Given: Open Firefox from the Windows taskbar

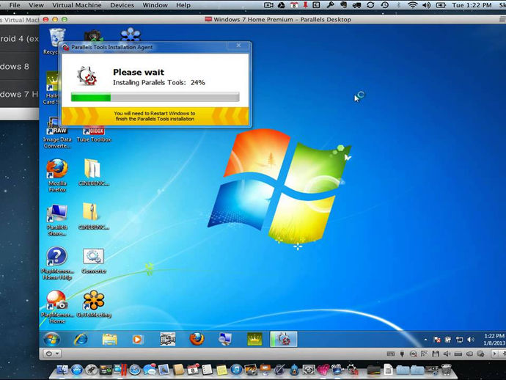Looking at the screenshot, I should [x=197, y=339].
